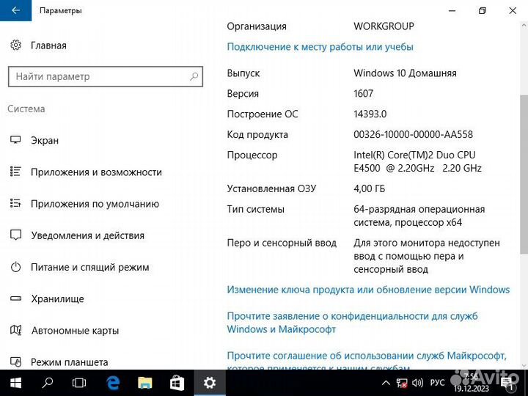Viewport: 528px width, 396px height.
Task: Open the privacy statement link (заявление о конфиденциальности)
Action: pyautogui.click(x=352, y=322)
